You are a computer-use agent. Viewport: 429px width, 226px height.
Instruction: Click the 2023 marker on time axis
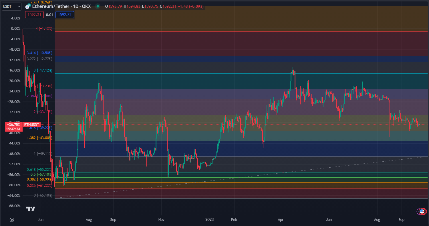(x=210, y=220)
